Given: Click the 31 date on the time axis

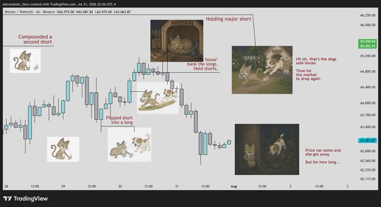Looking at the screenshot, I should (177, 186).
